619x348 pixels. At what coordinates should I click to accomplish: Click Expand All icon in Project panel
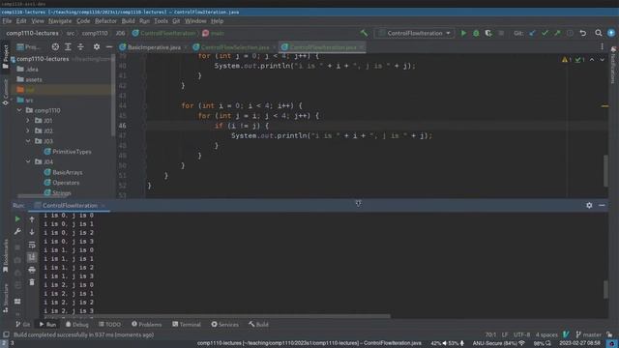point(68,47)
